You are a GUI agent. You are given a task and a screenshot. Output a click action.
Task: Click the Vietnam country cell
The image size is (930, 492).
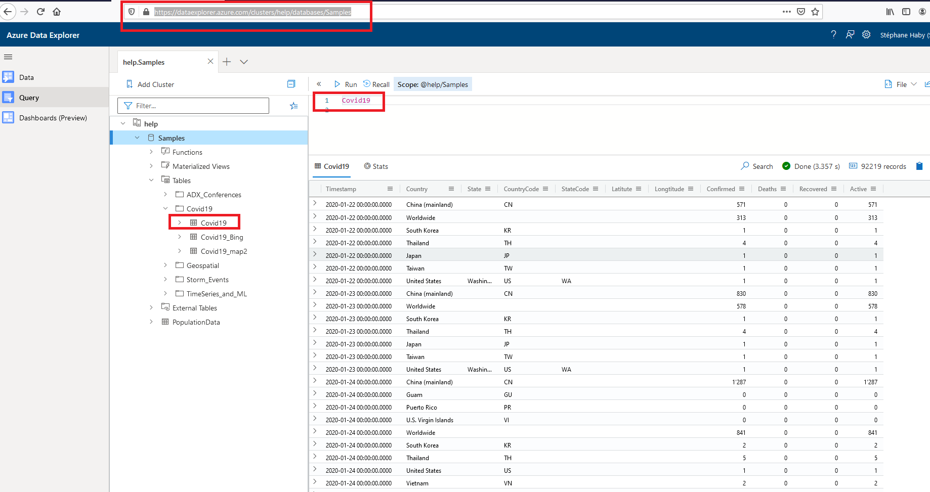point(417,483)
